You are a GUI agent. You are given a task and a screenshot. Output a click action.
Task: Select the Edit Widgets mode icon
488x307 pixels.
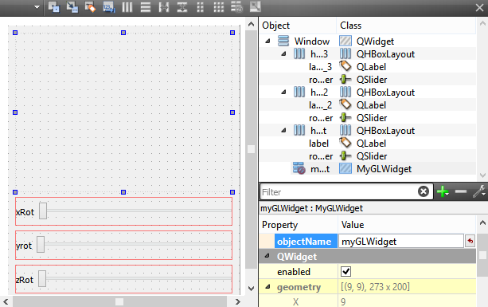click(x=53, y=7)
